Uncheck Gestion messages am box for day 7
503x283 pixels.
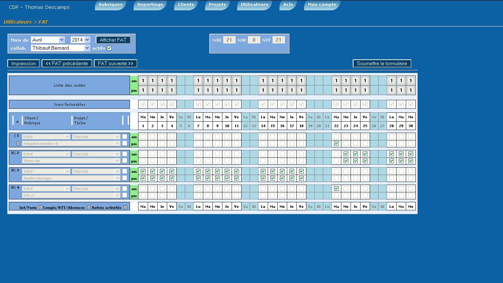click(198, 171)
